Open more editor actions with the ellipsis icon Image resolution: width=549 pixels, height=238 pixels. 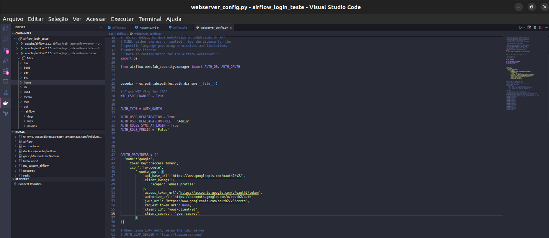(x=547, y=27)
